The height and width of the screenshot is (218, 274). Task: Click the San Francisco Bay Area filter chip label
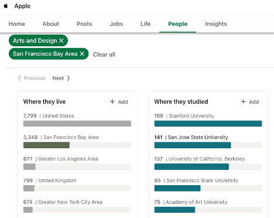coord(45,54)
